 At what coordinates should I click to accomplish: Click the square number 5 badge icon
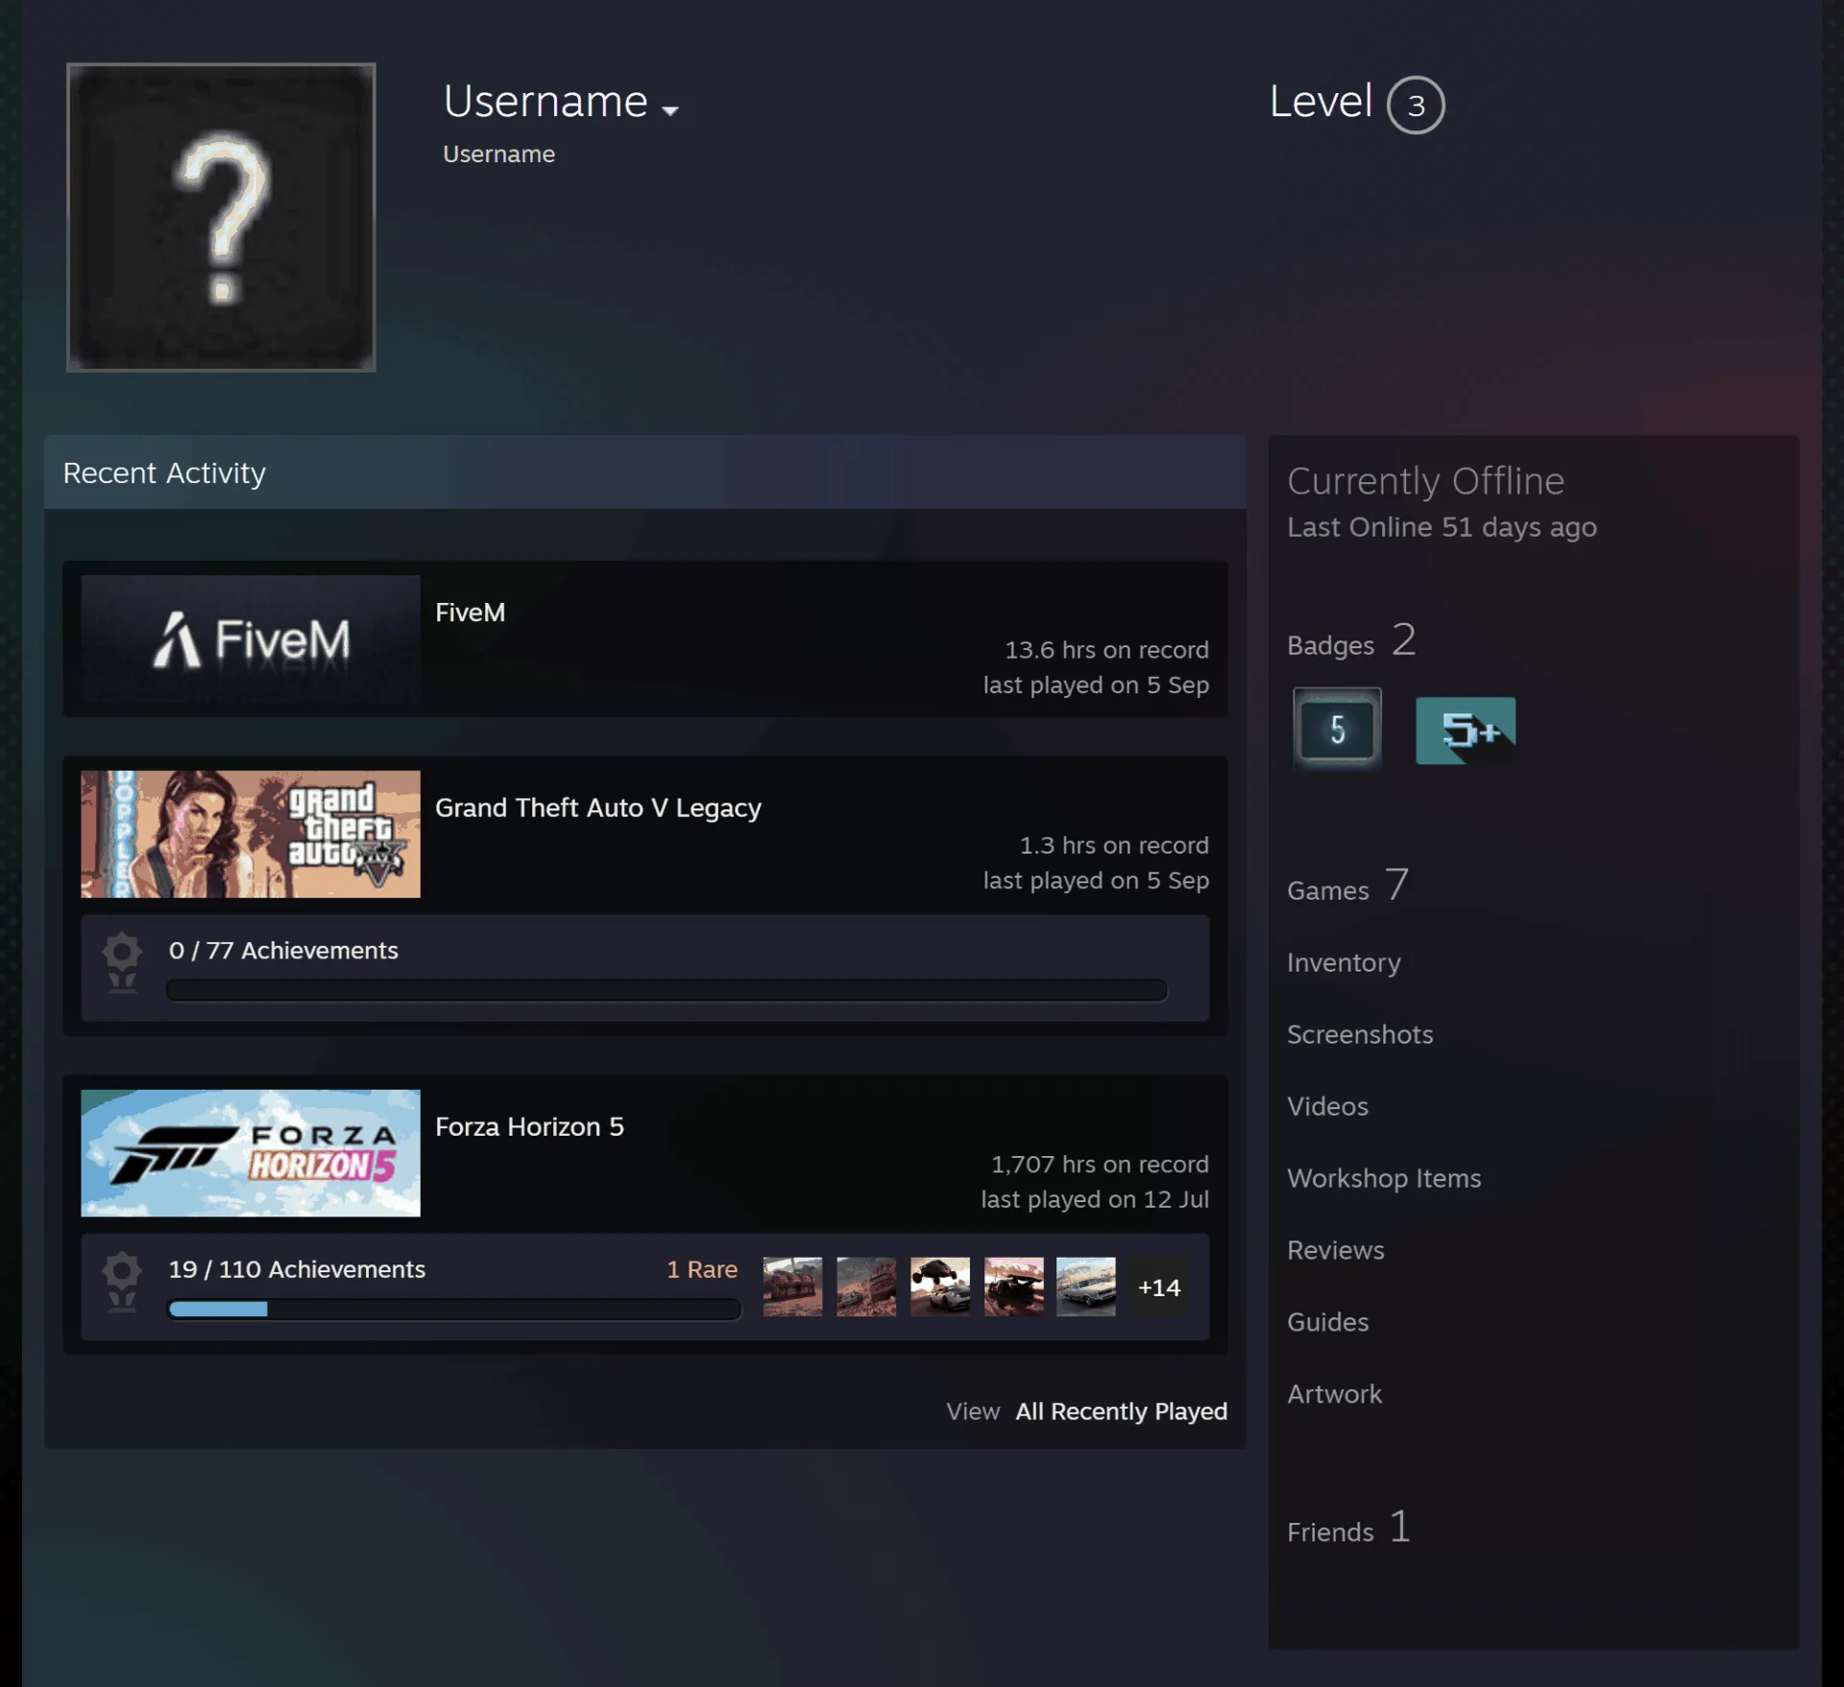1337,729
